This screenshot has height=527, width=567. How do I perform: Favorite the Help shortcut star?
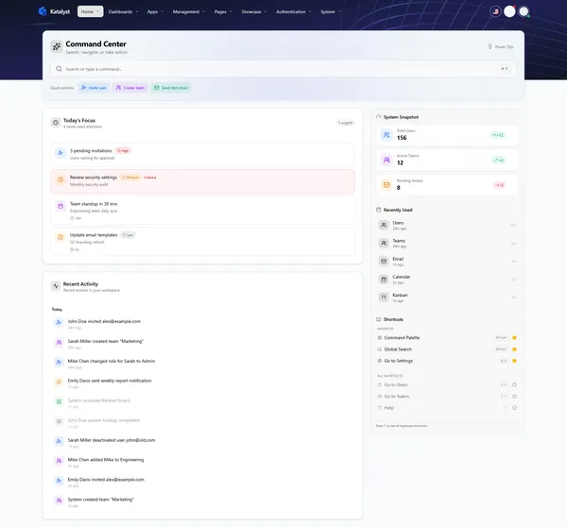pyautogui.click(x=514, y=408)
